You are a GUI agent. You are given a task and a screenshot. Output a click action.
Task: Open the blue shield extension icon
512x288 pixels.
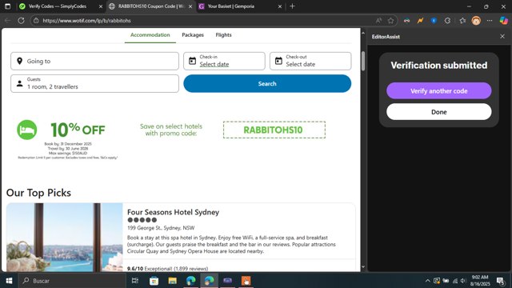coord(434,21)
